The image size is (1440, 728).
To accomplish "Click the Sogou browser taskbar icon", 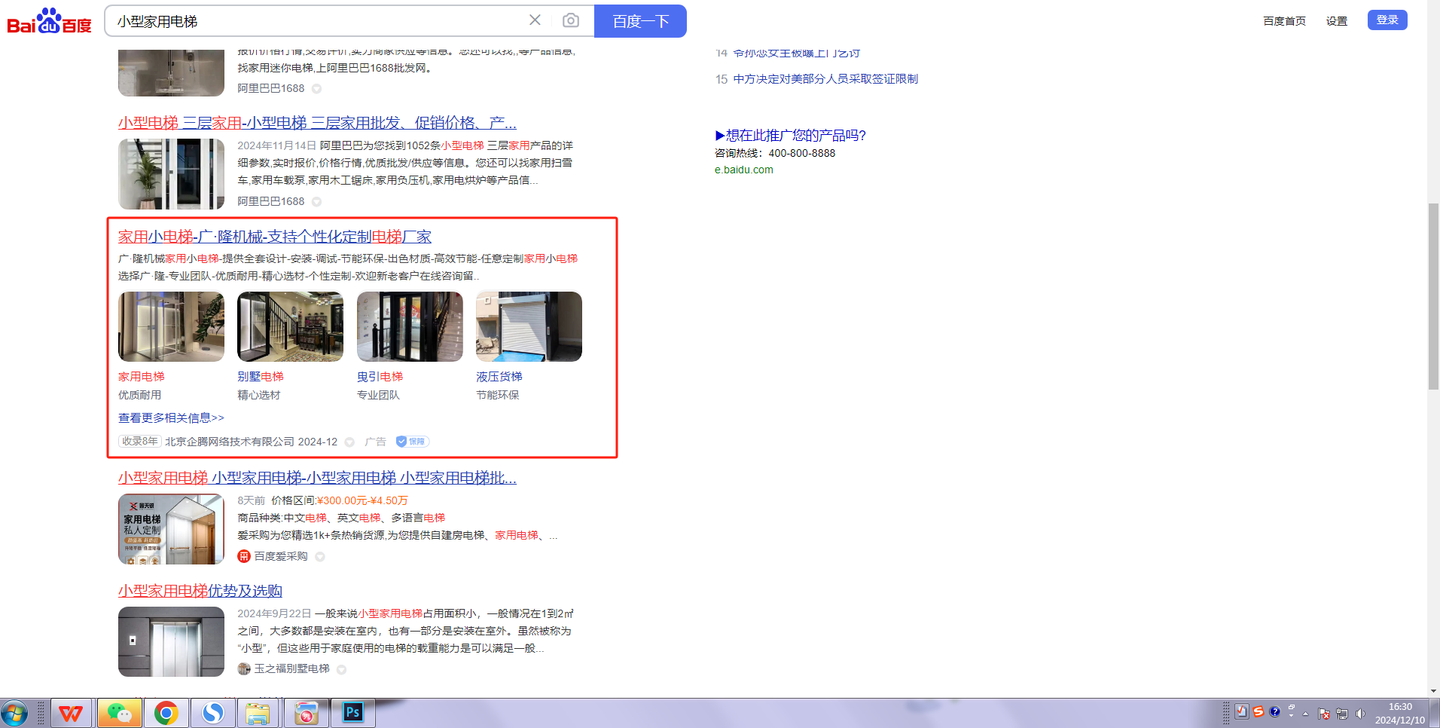I will 213,712.
